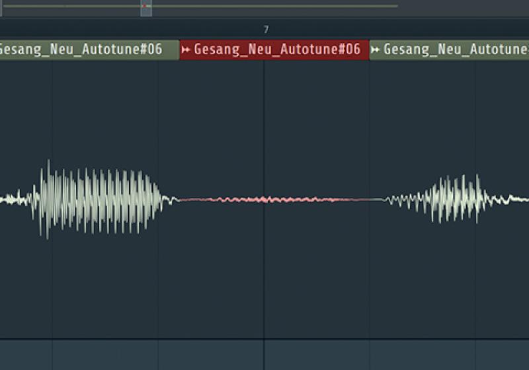Click the quiet pink waveform in red clip
This screenshot has height=370, width=529.
[x=275, y=200]
